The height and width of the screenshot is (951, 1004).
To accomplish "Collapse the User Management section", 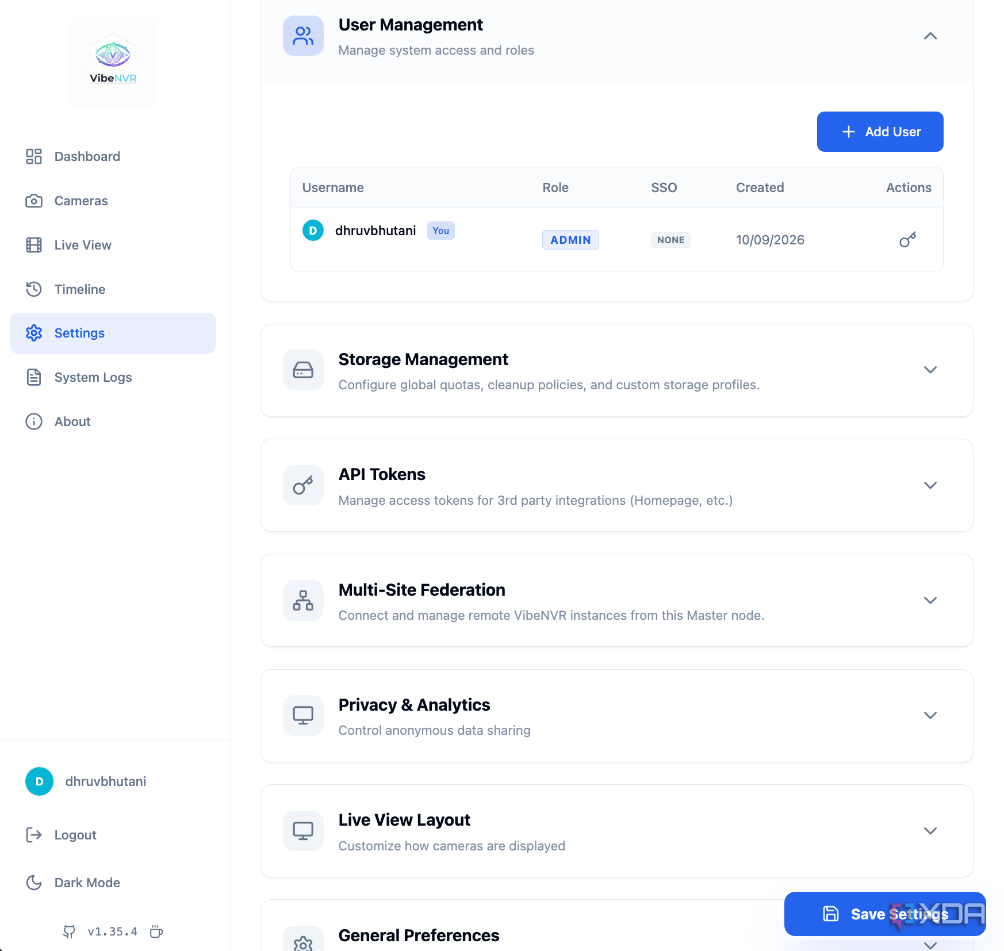I will (x=930, y=36).
